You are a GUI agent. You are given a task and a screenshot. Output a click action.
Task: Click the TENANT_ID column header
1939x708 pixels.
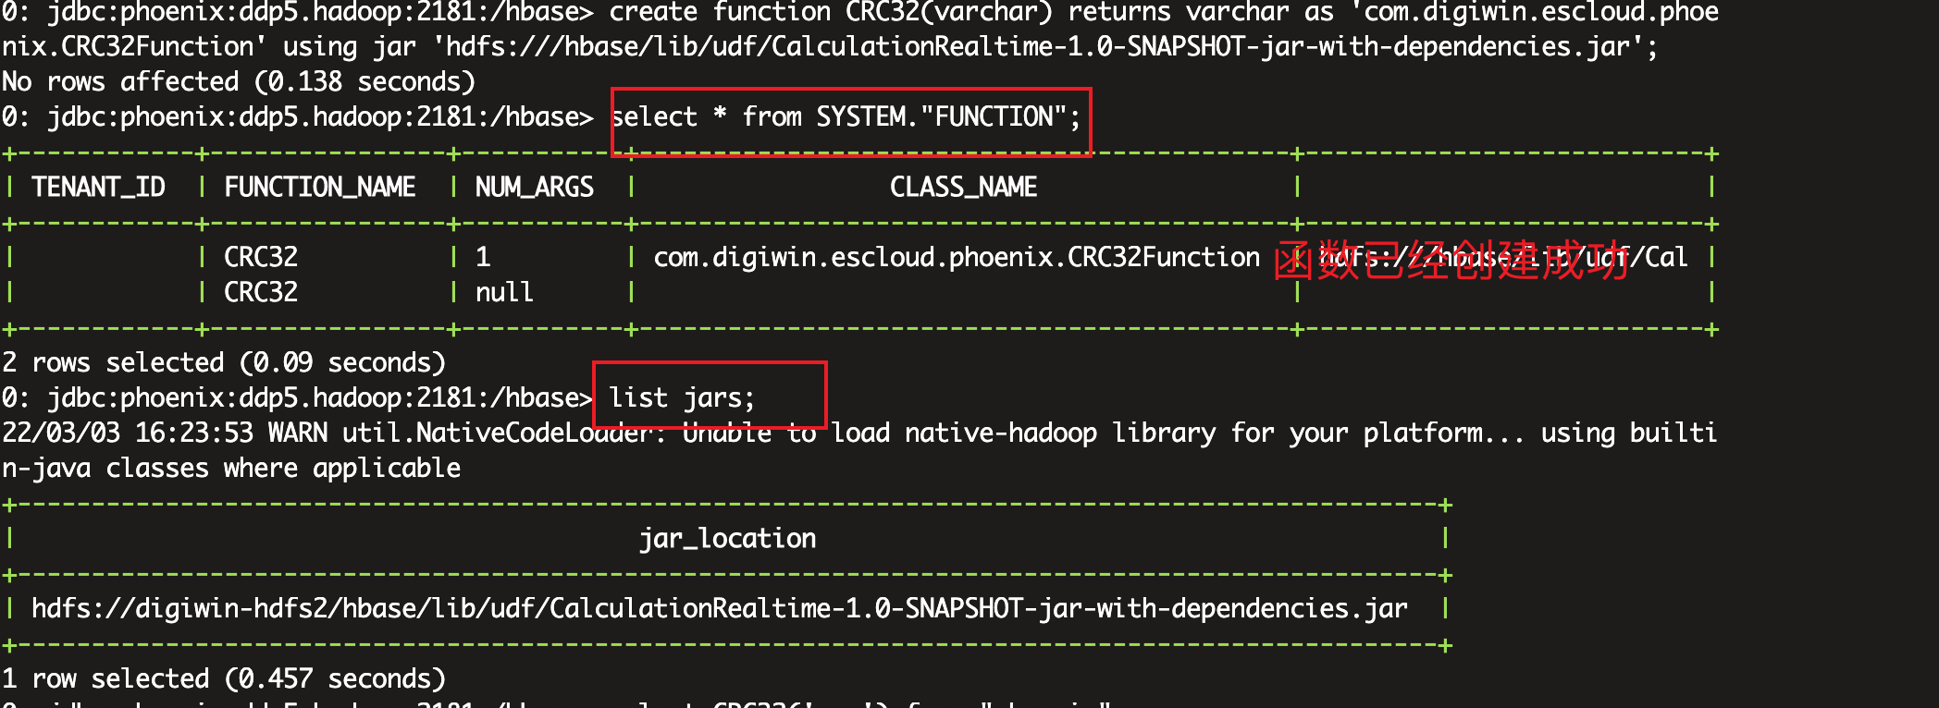pyautogui.click(x=98, y=188)
